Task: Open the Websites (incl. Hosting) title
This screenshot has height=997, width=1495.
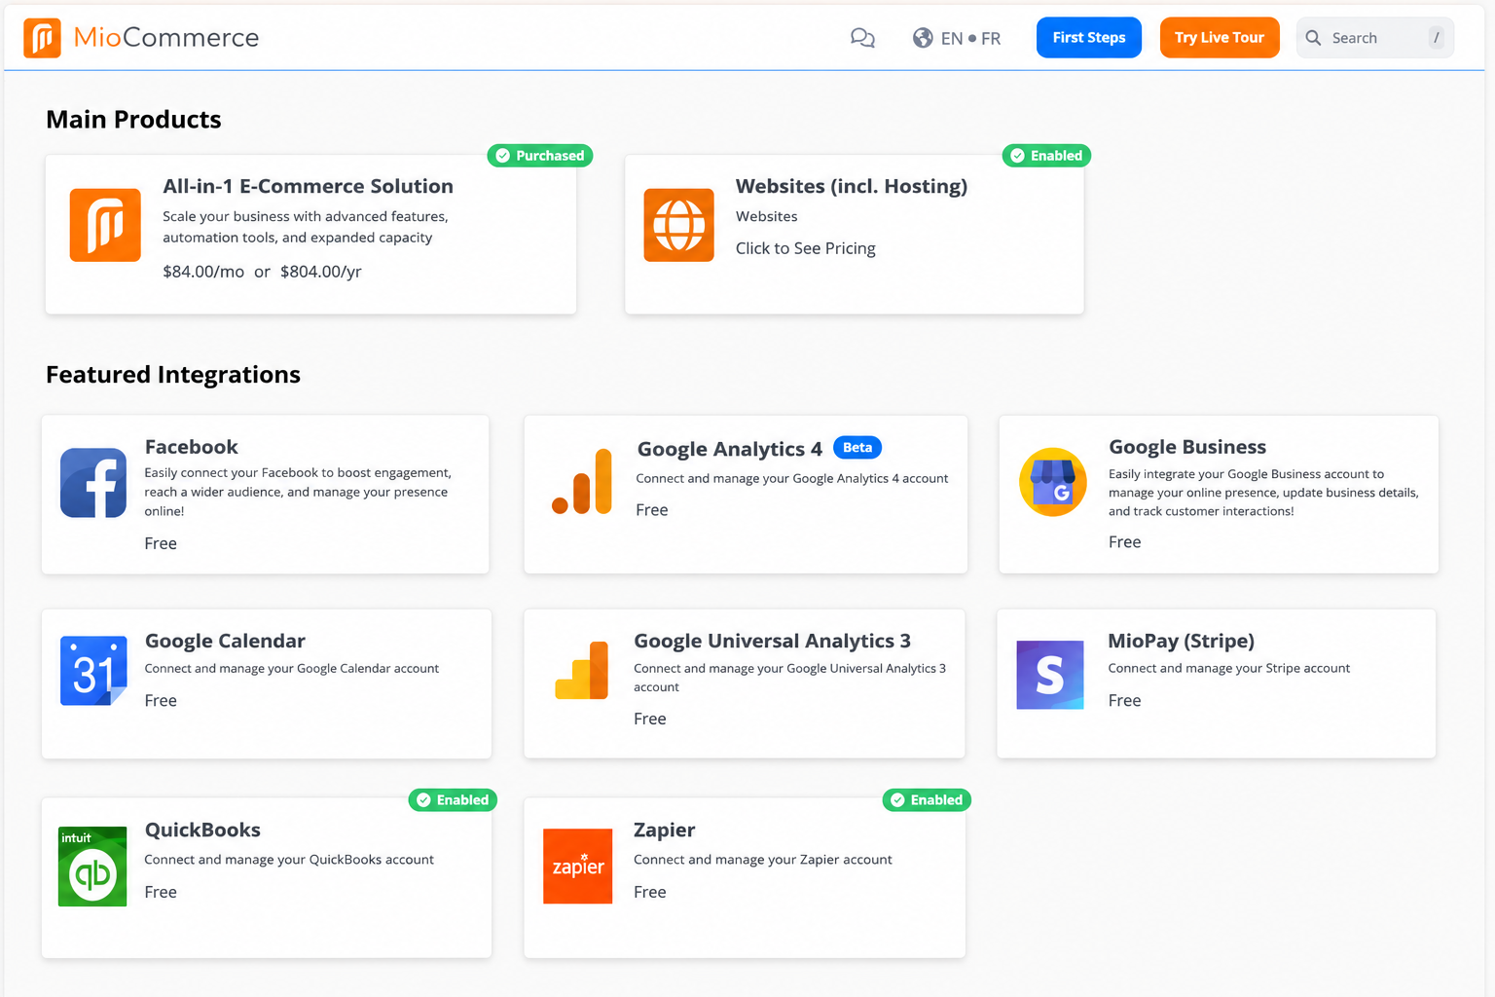Action: (x=852, y=186)
